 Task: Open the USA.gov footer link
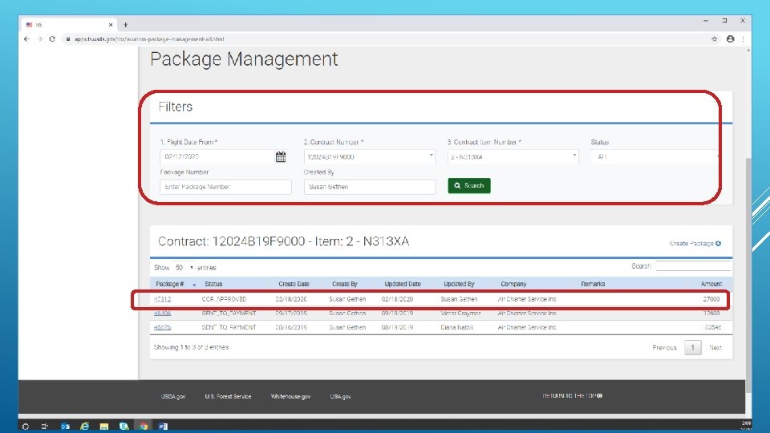pos(340,396)
